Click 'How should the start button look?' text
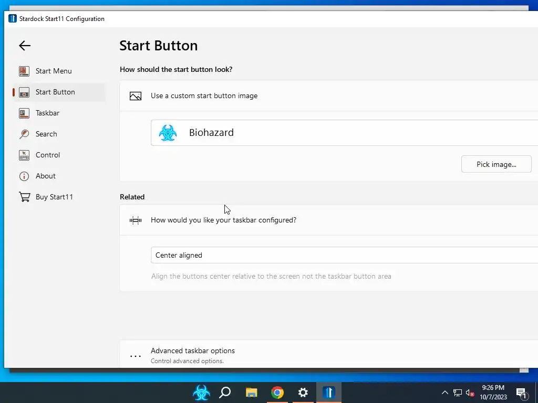The width and height of the screenshot is (538, 403). [176, 70]
